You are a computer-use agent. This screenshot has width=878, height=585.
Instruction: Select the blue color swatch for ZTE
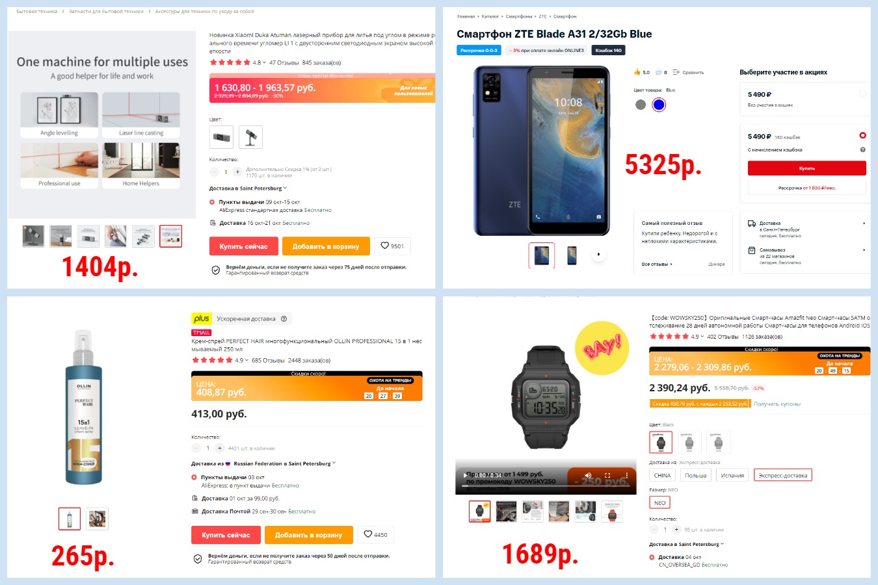click(x=659, y=105)
